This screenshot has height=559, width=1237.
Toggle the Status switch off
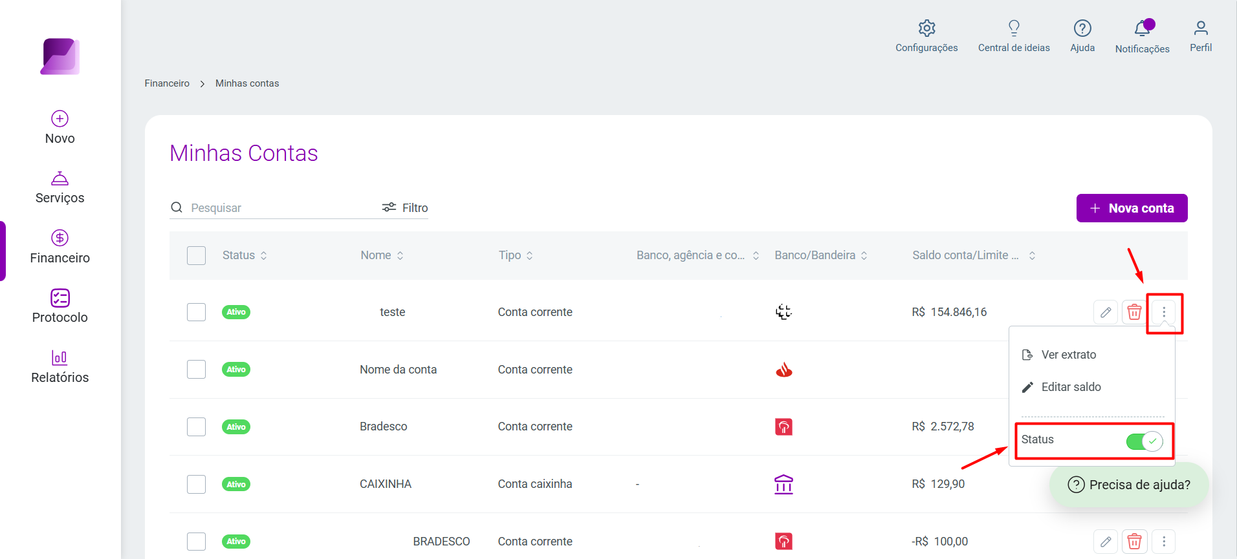click(x=1144, y=441)
